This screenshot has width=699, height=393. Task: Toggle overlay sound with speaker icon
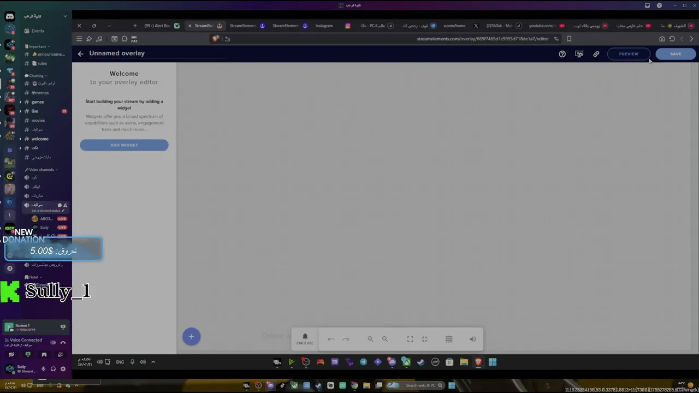pos(473,339)
